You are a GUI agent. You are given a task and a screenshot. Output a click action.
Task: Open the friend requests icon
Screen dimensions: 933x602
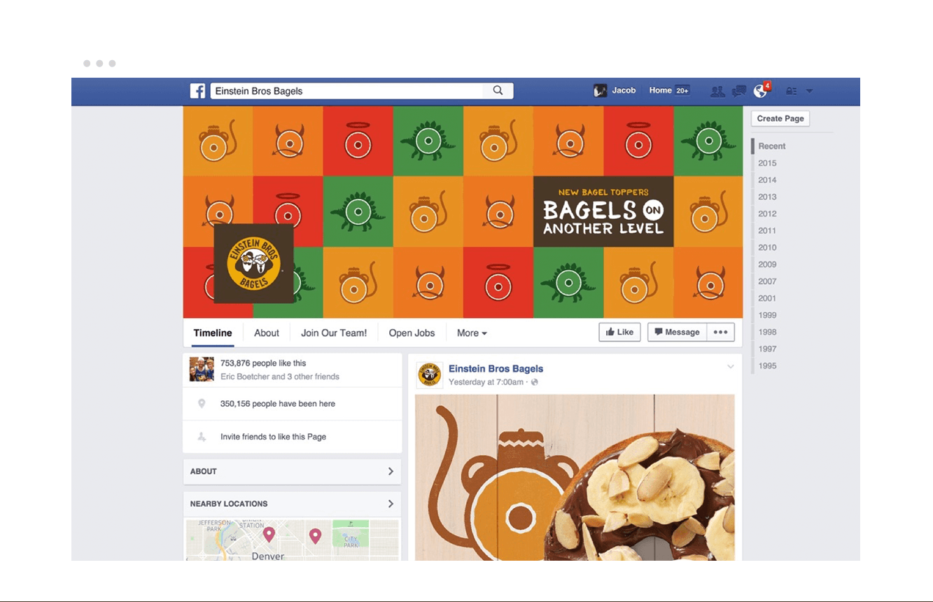[717, 91]
